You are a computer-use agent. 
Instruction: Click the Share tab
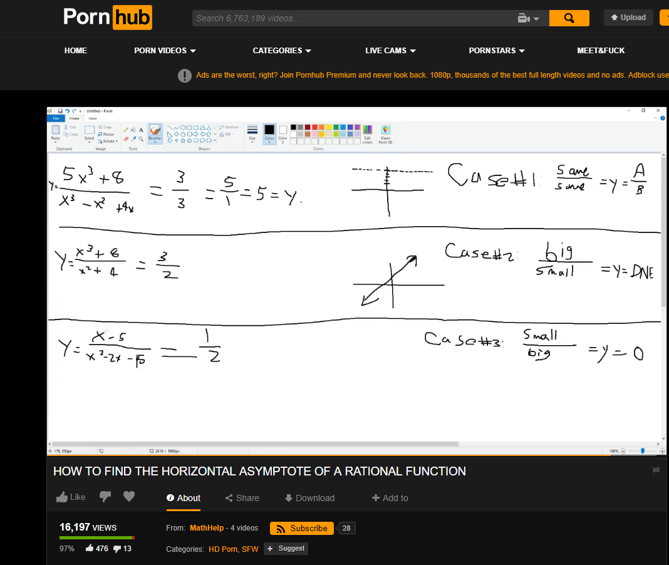click(242, 498)
